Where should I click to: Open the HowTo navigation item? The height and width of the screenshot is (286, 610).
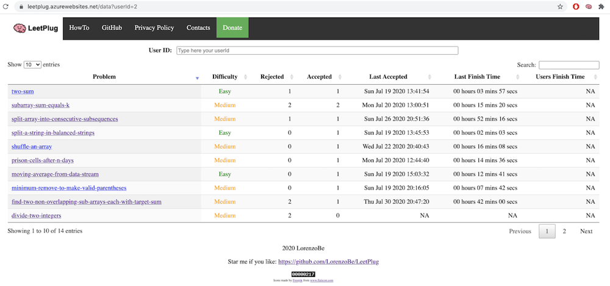pyautogui.click(x=79, y=28)
